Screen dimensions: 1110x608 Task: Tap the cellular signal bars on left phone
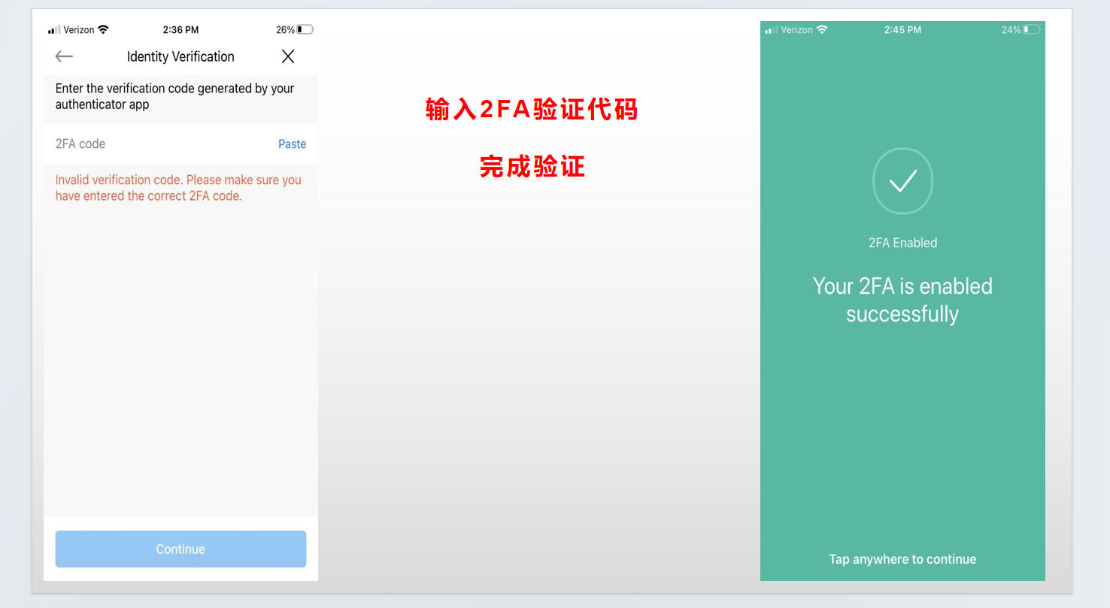point(54,29)
